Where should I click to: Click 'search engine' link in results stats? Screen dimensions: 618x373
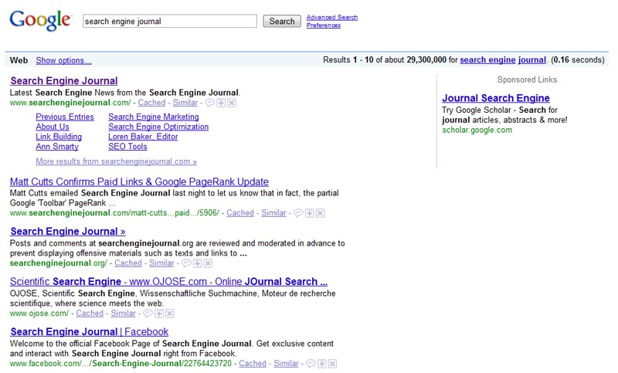(487, 60)
